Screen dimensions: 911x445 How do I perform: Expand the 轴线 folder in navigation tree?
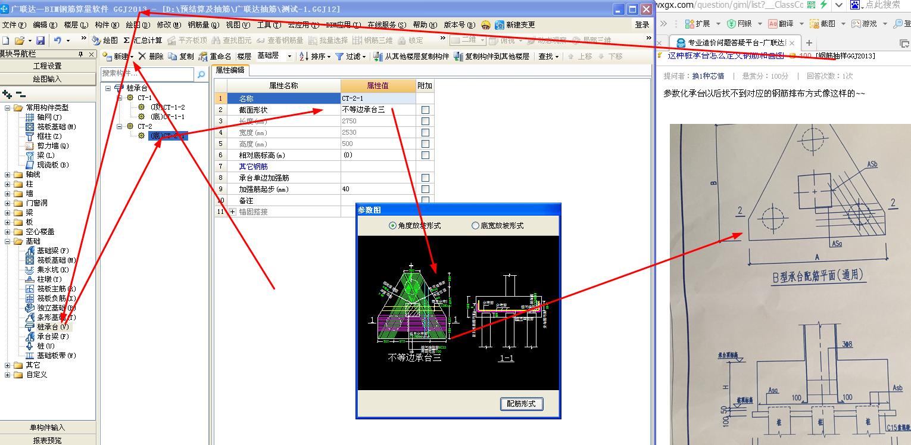8,175
